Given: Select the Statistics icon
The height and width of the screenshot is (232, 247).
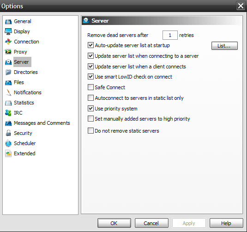Looking at the screenshot, I should coord(8,103).
